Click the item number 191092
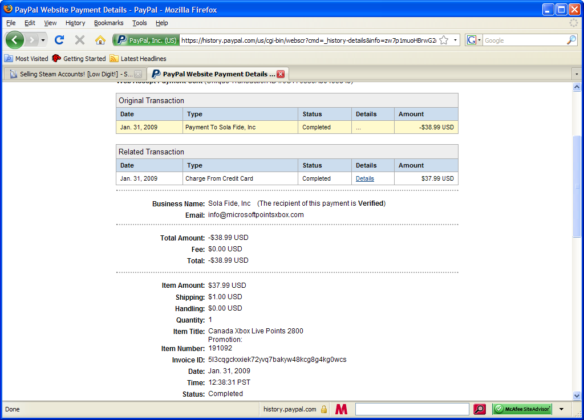The image size is (584, 420). [x=220, y=348]
